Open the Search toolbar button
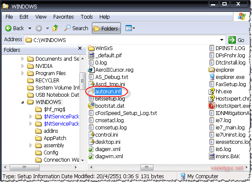Screen dimensions: 252x182 coord(76,28)
